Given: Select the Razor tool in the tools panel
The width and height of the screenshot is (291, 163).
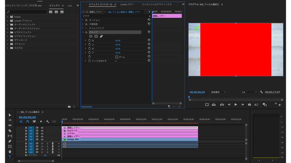Looking at the screenshot, I should click(10, 131).
